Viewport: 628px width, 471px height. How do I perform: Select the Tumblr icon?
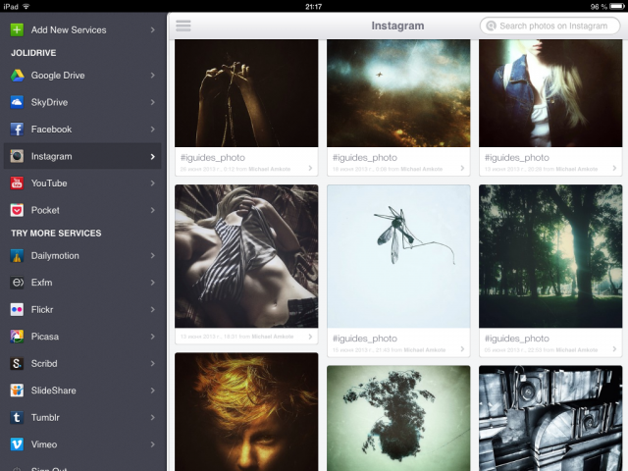[x=17, y=417]
